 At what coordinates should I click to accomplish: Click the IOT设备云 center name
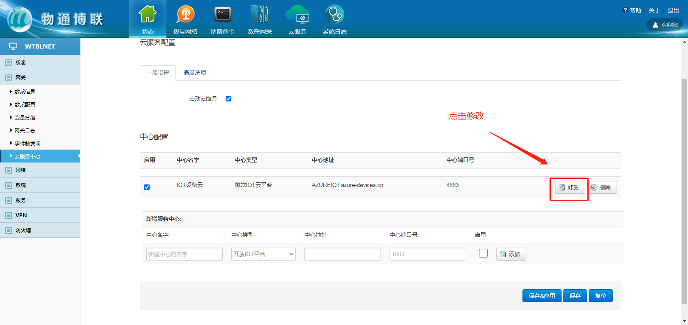click(x=190, y=185)
